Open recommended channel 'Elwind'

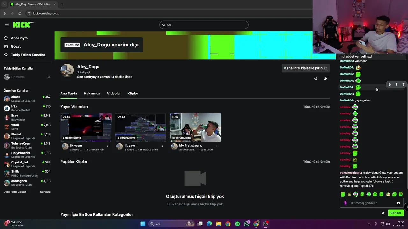(x=27, y=136)
